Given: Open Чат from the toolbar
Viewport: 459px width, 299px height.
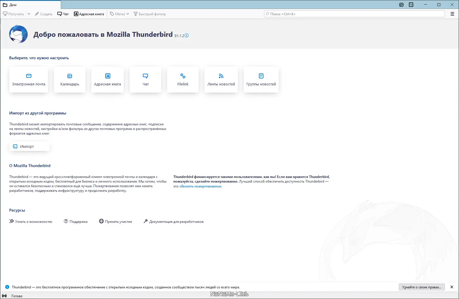Looking at the screenshot, I should point(63,14).
